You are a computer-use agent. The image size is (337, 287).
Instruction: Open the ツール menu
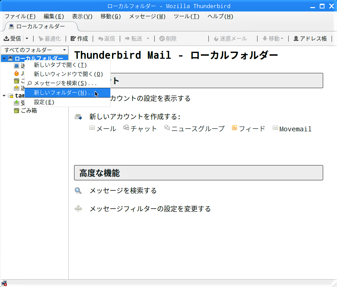[x=186, y=16]
